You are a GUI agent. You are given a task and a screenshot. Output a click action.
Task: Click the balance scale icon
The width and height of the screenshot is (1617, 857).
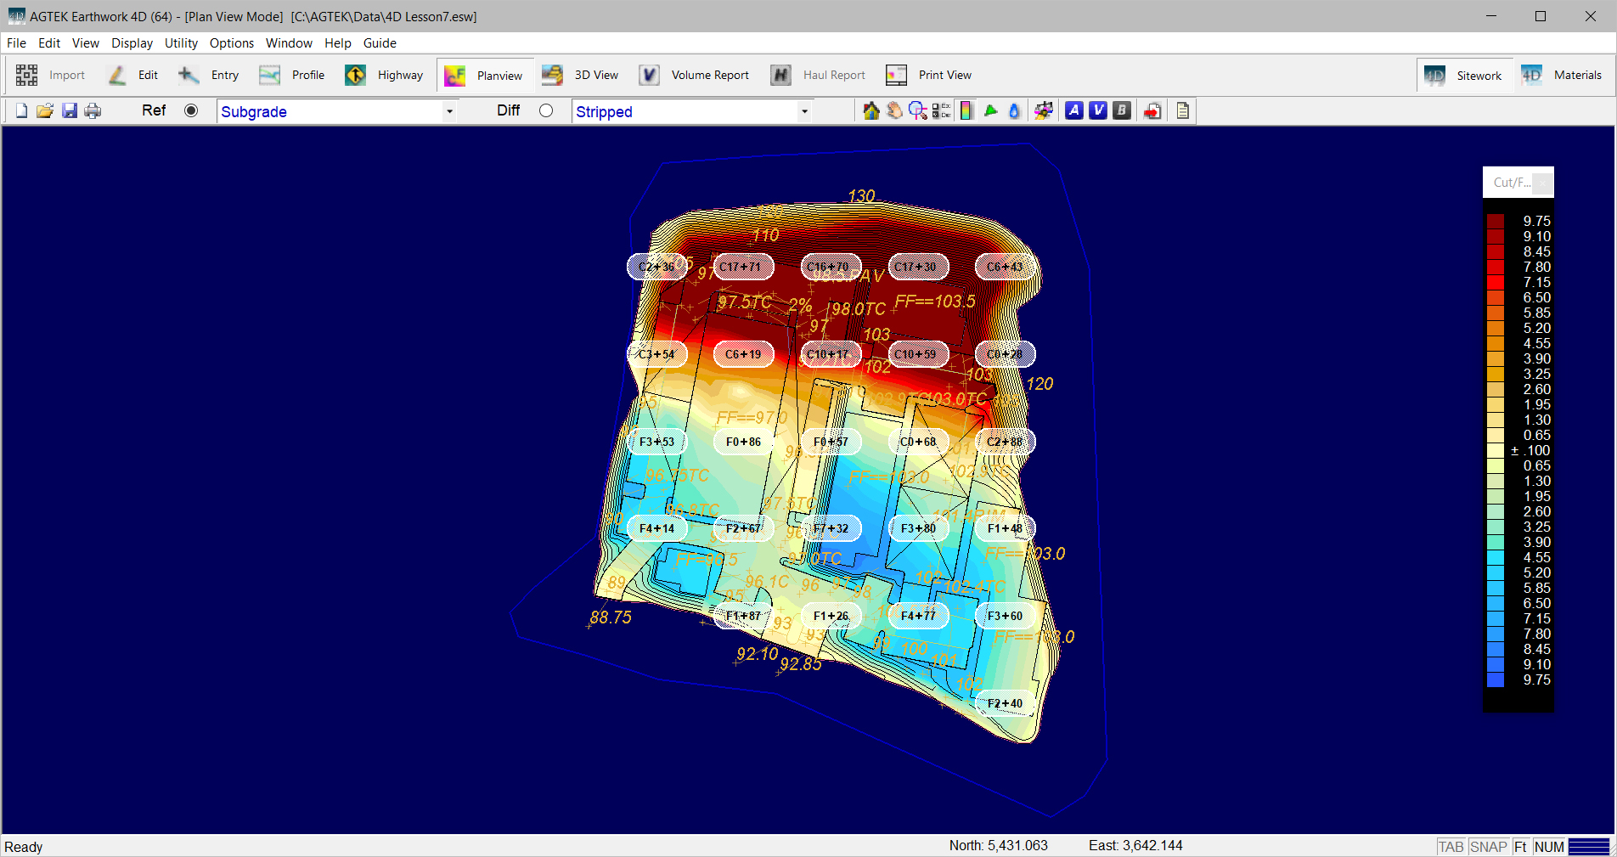point(1044,111)
